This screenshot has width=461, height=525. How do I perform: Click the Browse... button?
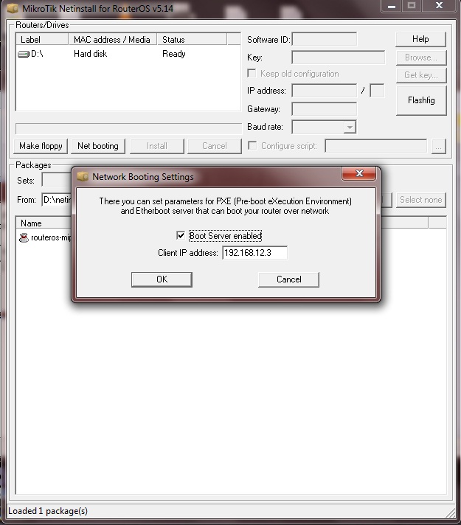point(420,58)
